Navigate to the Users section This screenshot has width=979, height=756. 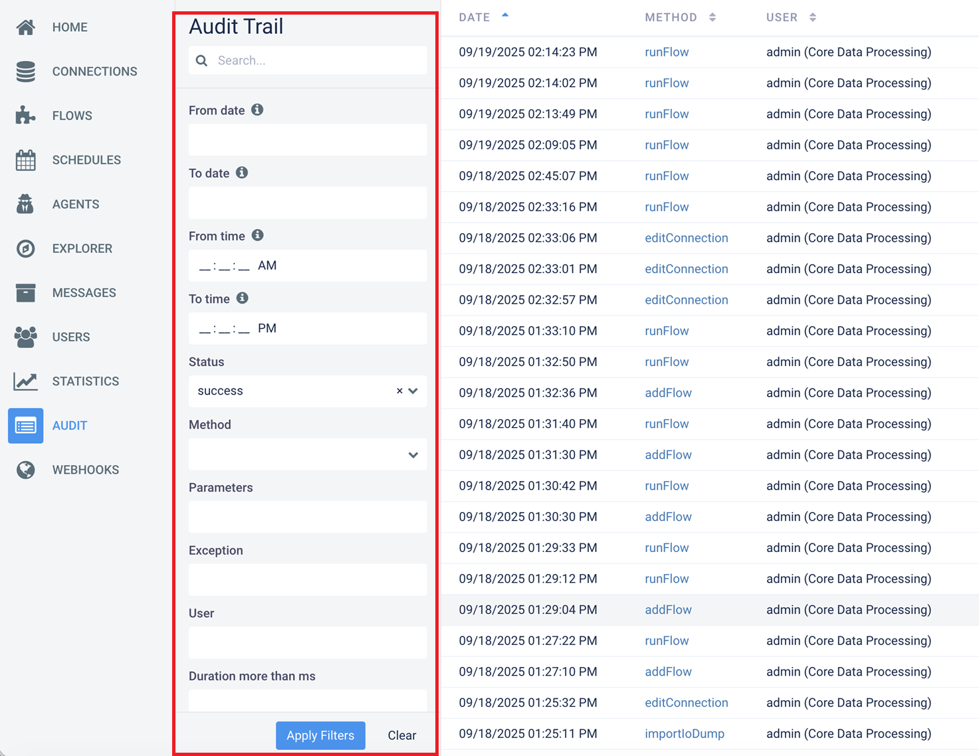[x=70, y=337]
